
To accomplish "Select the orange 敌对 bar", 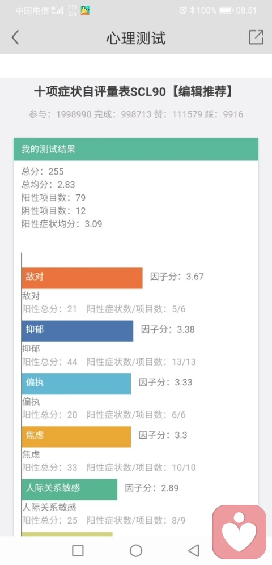I will click(x=82, y=278).
